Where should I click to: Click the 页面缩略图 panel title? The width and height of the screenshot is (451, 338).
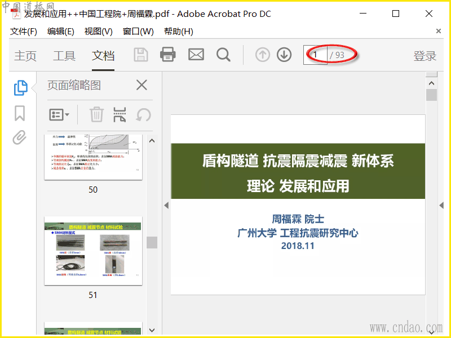tap(74, 86)
